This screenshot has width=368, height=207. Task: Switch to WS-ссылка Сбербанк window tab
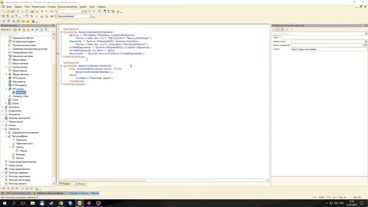coord(16,193)
